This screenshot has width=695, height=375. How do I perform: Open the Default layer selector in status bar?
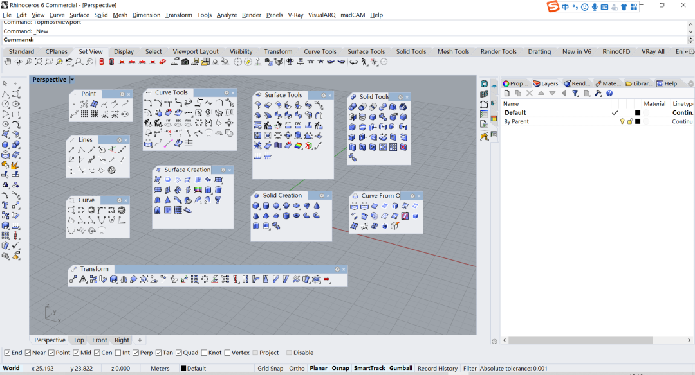coord(196,368)
